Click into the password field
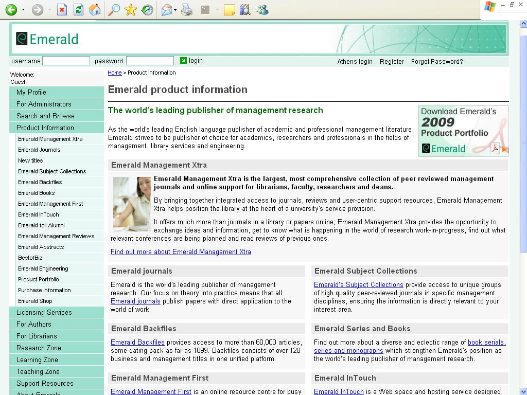The height and width of the screenshot is (395, 527). (150, 61)
